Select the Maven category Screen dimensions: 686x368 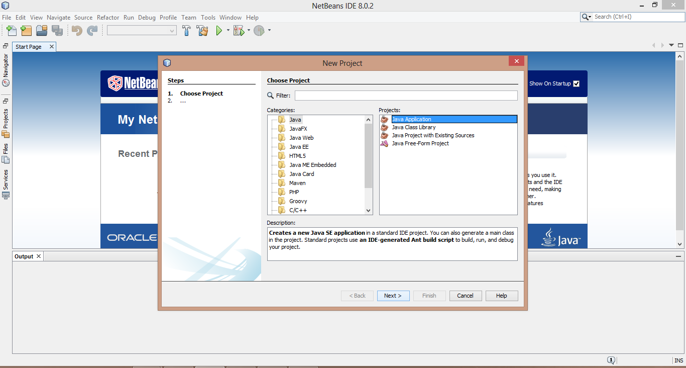tap(297, 183)
